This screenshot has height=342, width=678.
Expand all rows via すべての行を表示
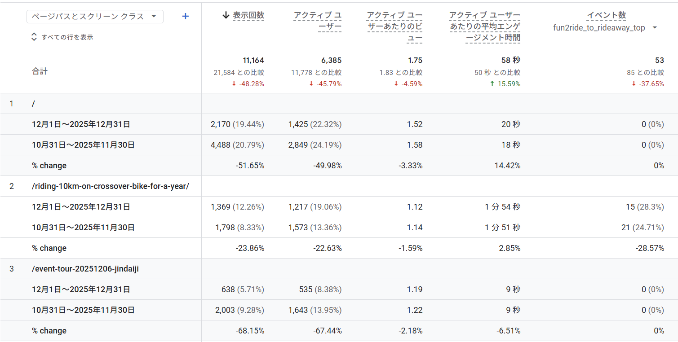pyautogui.click(x=67, y=37)
